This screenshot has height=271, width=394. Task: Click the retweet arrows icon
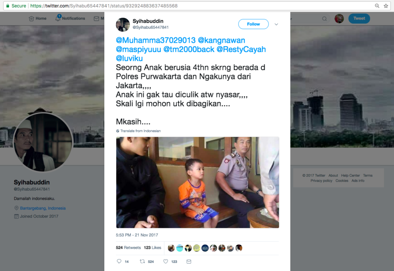[x=142, y=261]
